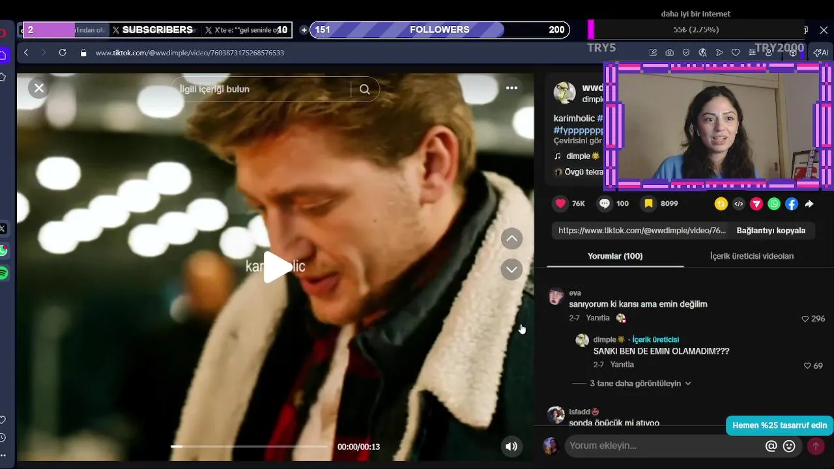Screen dimensions: 834x469
Task: Reply to eva's comment with Yanıtla
Action: pyautogui.click(x=597, y=318)
